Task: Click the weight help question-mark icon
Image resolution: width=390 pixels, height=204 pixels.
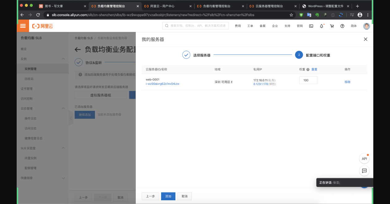Action: click(307, 69)
